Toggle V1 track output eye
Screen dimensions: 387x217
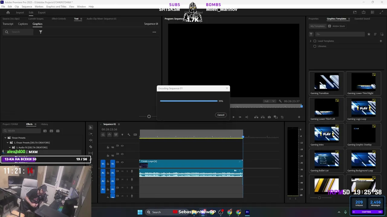(x=122, y=162)
